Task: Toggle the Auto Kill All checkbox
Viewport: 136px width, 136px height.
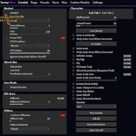Action: 73,95
